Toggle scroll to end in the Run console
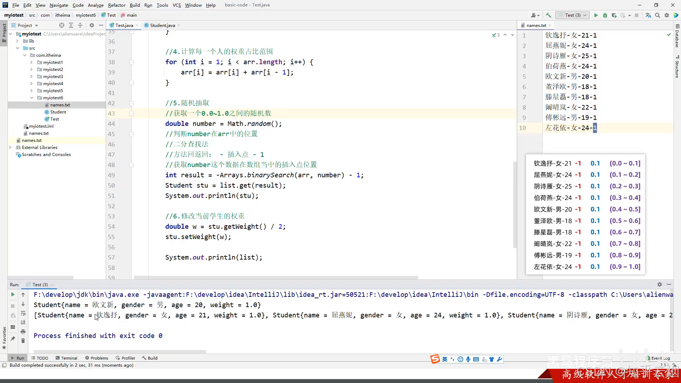The image size is (681, 383). pyautogui.click(x=23, y=322)
